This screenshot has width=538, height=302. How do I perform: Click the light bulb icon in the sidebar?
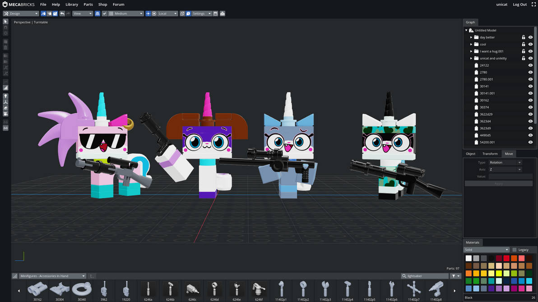pos(5,96)
